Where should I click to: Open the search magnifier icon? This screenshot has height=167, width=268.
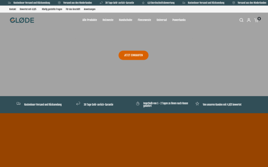click(x=241, y=20)
